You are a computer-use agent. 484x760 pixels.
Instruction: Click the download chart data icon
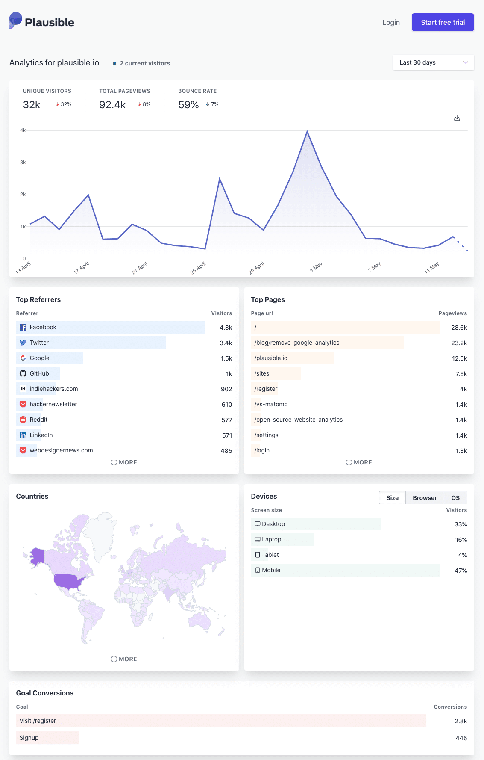[x=457, y=118]
